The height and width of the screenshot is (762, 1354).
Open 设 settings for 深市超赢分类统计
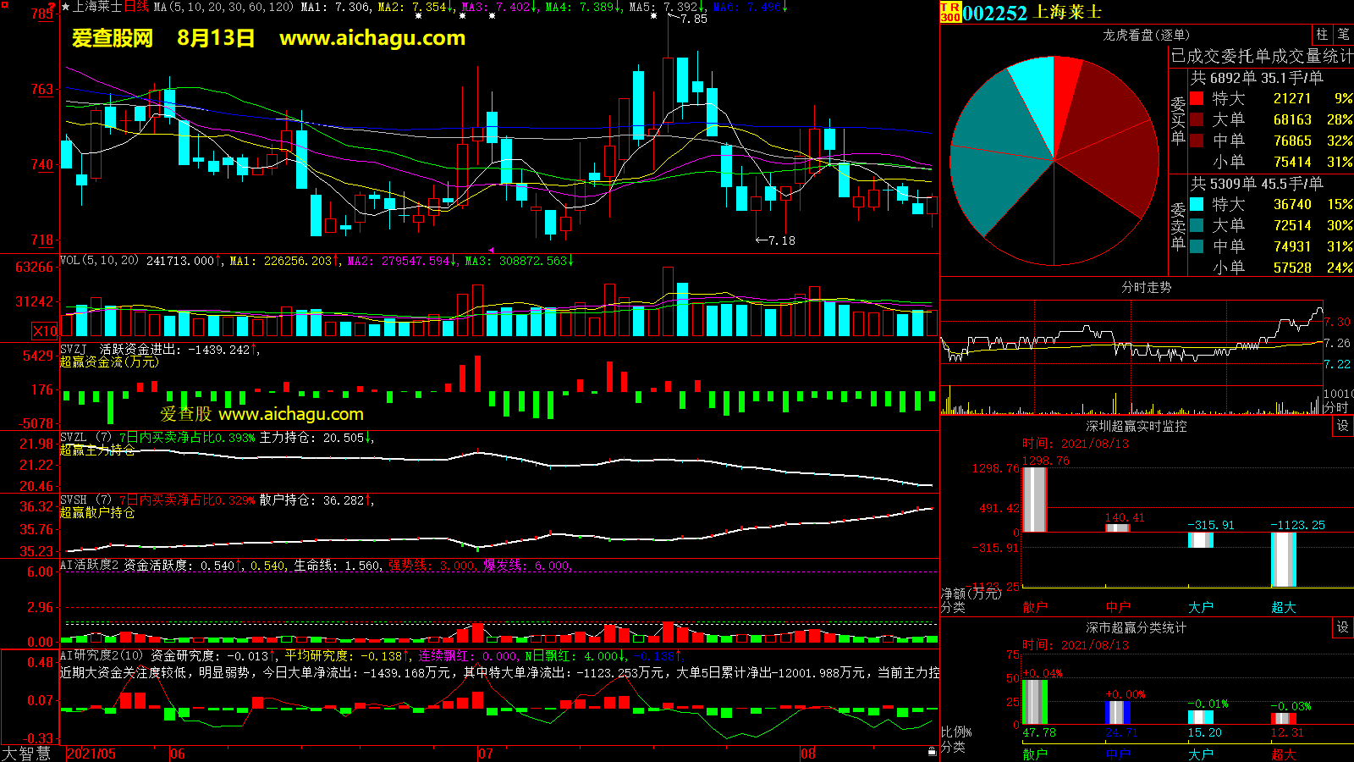click(1343, 627)
